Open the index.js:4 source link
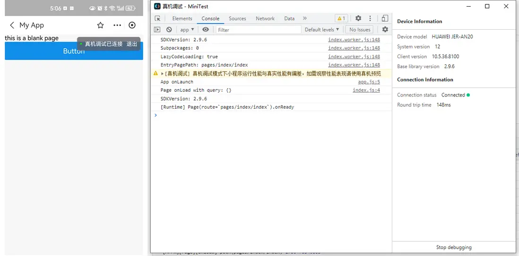 366,90
